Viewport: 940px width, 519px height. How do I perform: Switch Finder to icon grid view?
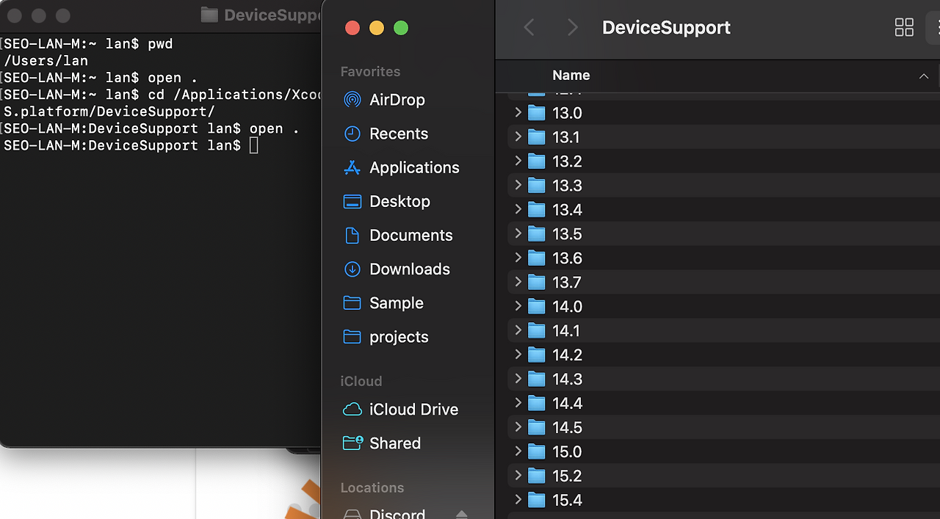(904, 28)
